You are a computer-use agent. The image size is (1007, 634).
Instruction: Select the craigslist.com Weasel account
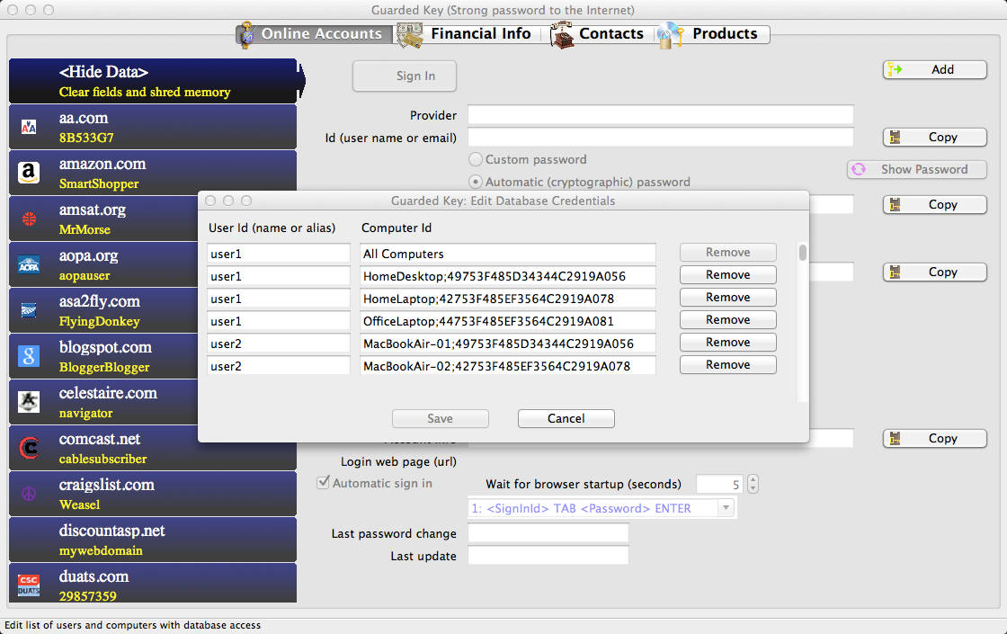click(x=153, y=494)
